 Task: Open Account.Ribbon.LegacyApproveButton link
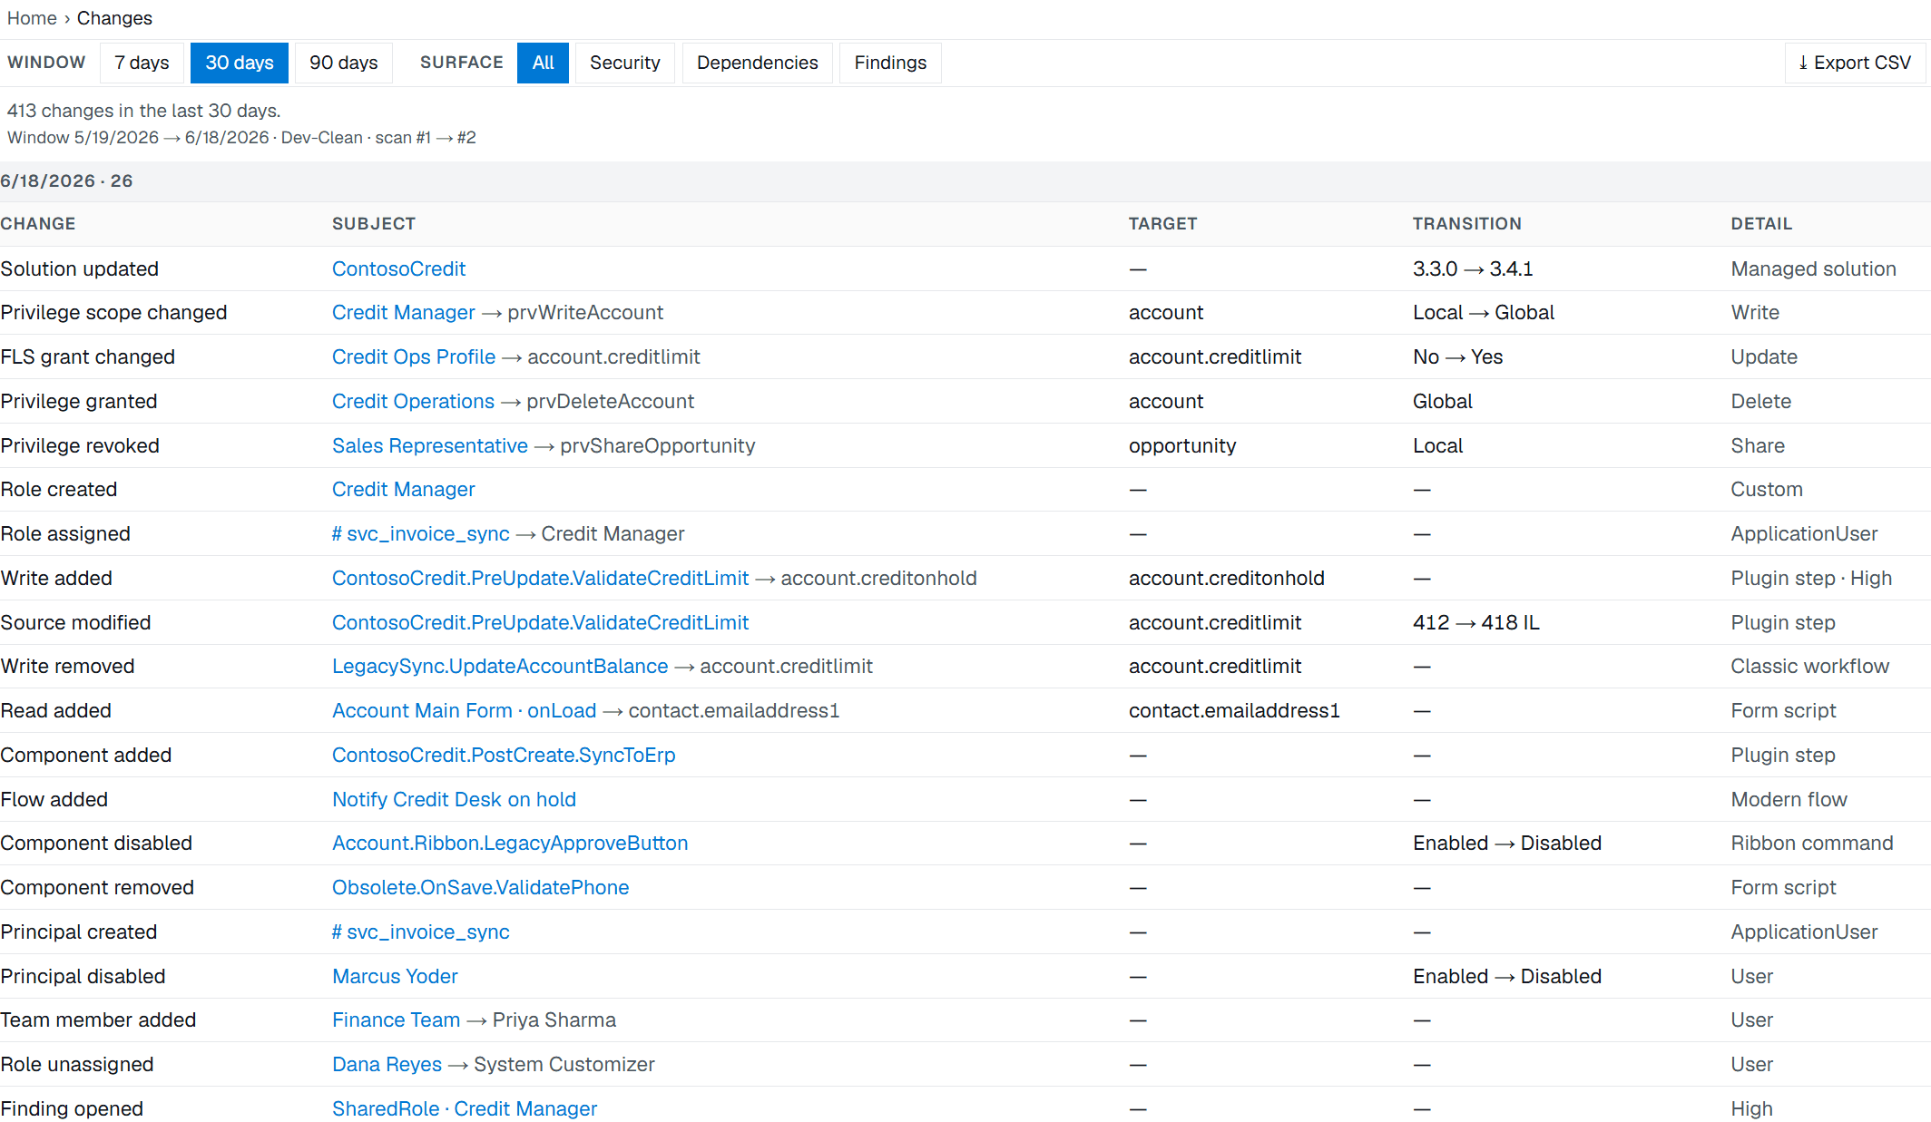point(510,843)
